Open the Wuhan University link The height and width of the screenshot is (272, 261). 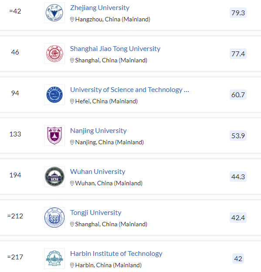point(98,172)
